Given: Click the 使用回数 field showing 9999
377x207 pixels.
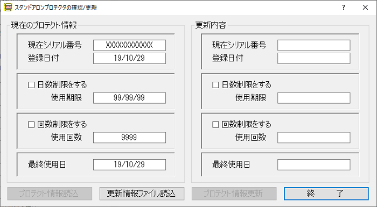Looking at the screenshot, I should pyautogui.click(x=129, y=137).
